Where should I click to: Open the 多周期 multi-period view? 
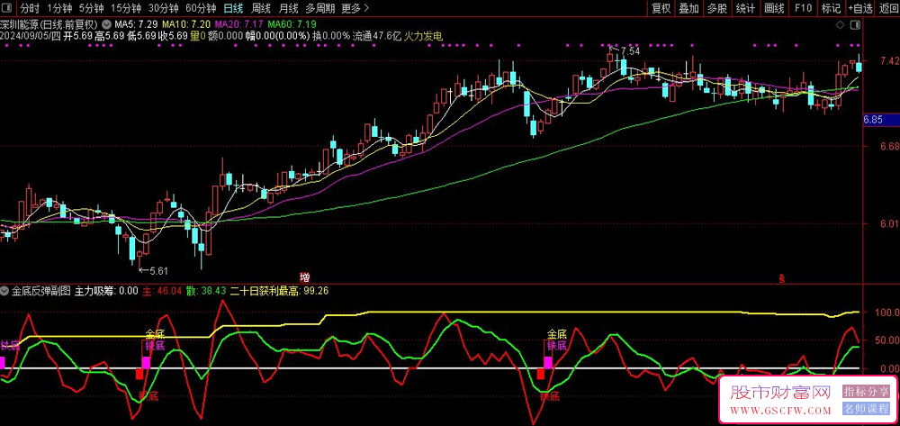(x=319, y=8)
